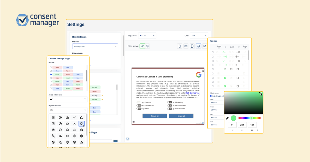
Task: Toggle the Preferences consent switch
Action: [x=139, y=105]
